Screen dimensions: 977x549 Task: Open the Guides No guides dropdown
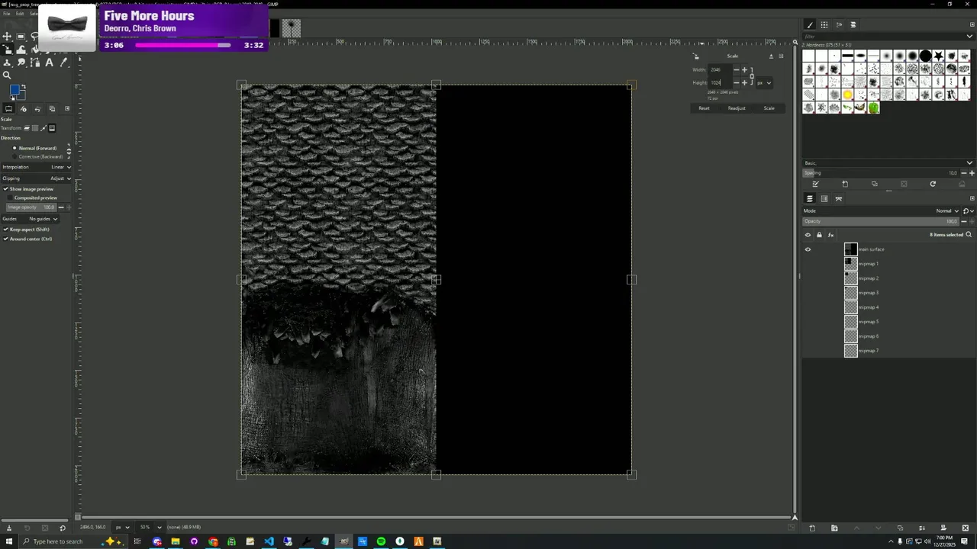[x=31, y=219]
